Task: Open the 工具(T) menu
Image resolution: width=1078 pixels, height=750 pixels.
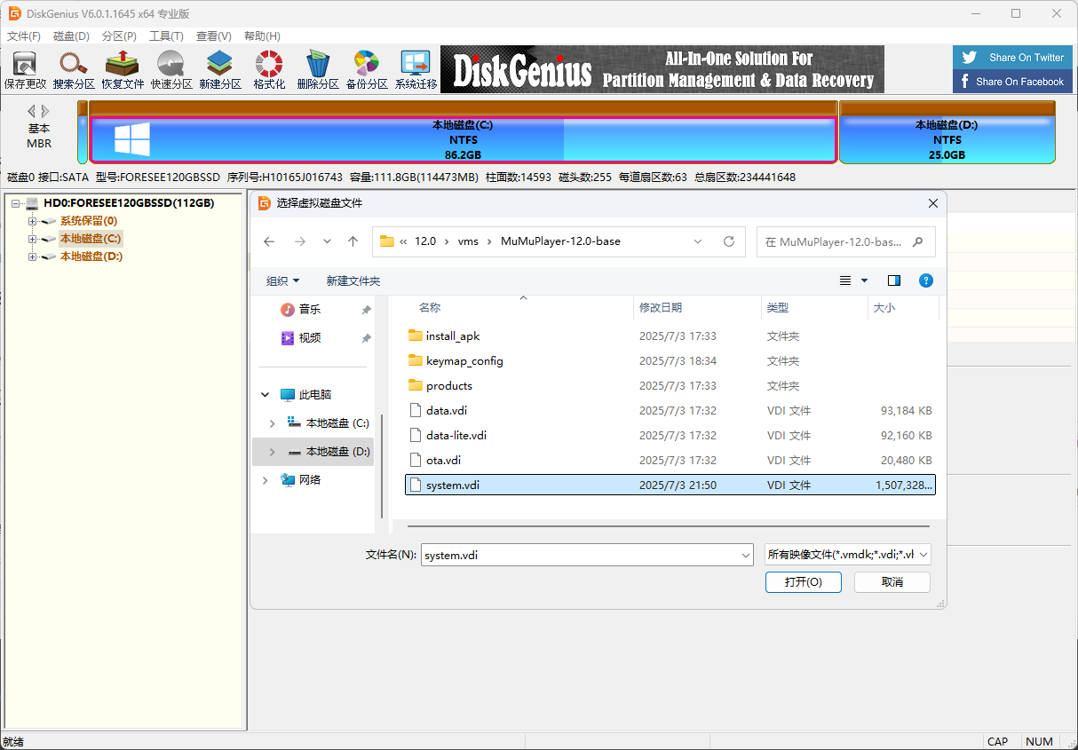Action: coord(168,36)
